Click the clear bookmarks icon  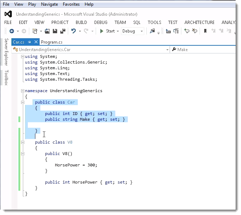pos(229,31)
